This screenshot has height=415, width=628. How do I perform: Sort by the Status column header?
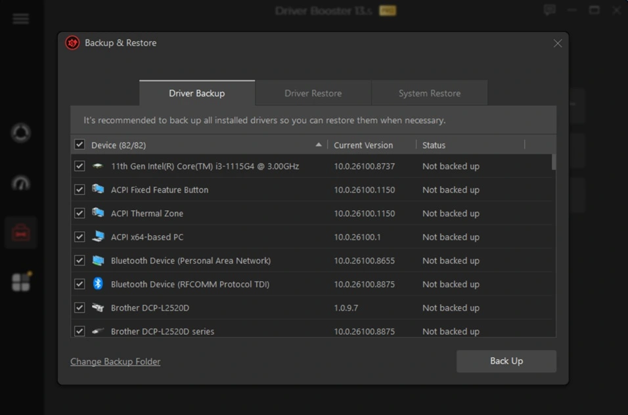434,145
